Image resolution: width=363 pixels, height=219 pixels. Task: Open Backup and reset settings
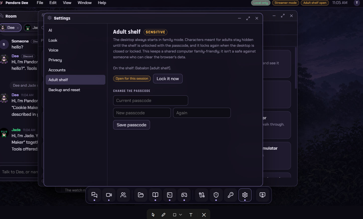[x=76, y=90]
